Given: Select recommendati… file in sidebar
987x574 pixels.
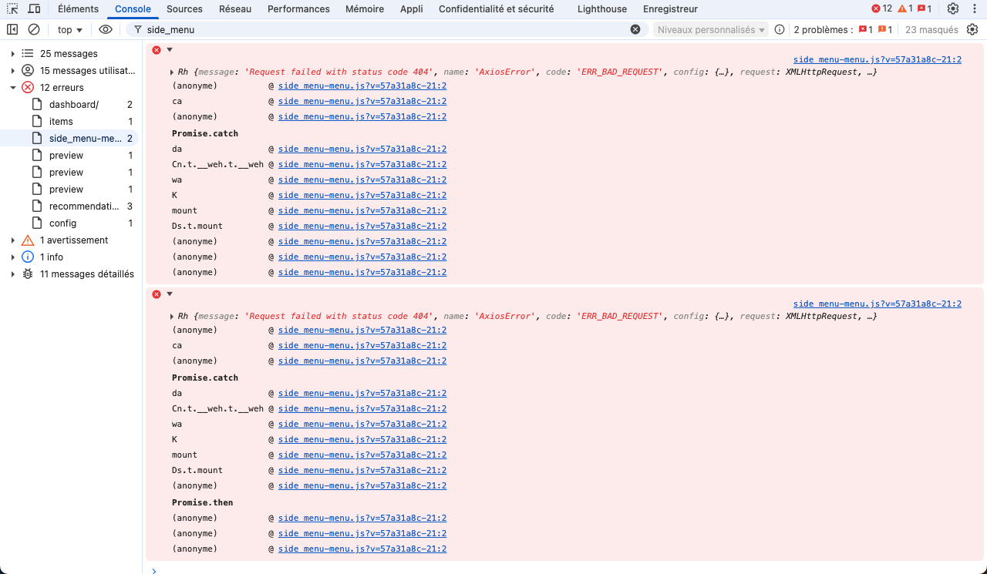Looking at the screenshot, I should (x=84, y=206).
